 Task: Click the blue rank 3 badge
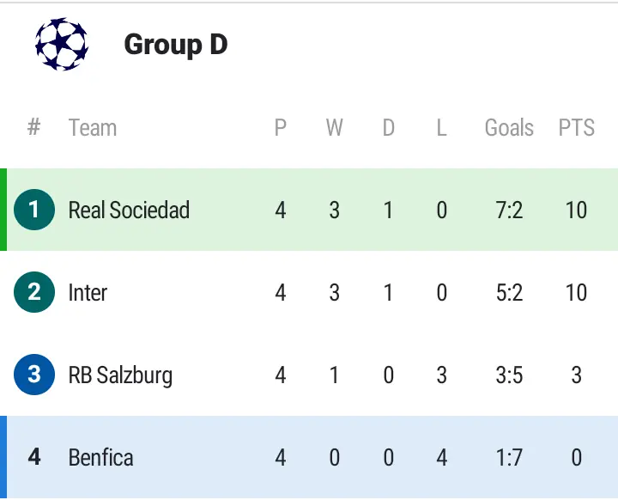(34, 375)
